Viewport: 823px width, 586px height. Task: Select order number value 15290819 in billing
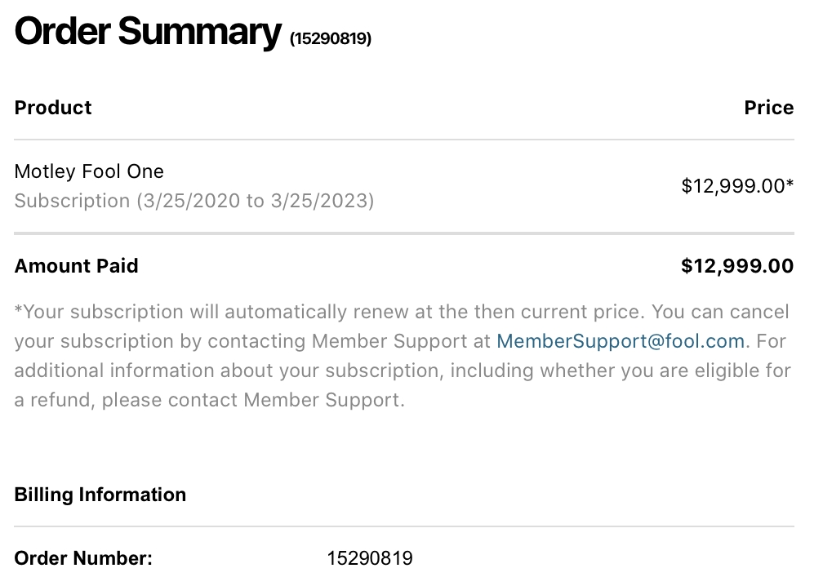click(370, 558)
